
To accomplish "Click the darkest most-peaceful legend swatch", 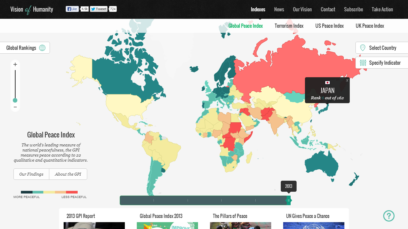I will tap(27, 192).
